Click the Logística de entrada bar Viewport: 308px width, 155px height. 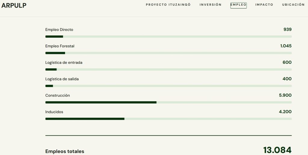168,69
